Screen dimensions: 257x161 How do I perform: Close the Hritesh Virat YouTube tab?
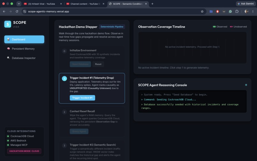pyautogui.click(x=61, y=4)
